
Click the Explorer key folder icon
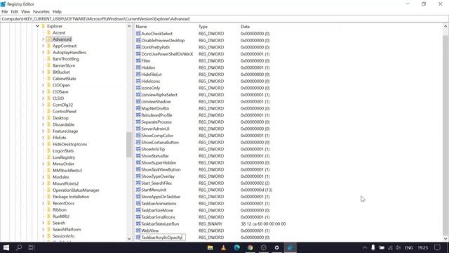pos(43,26)
